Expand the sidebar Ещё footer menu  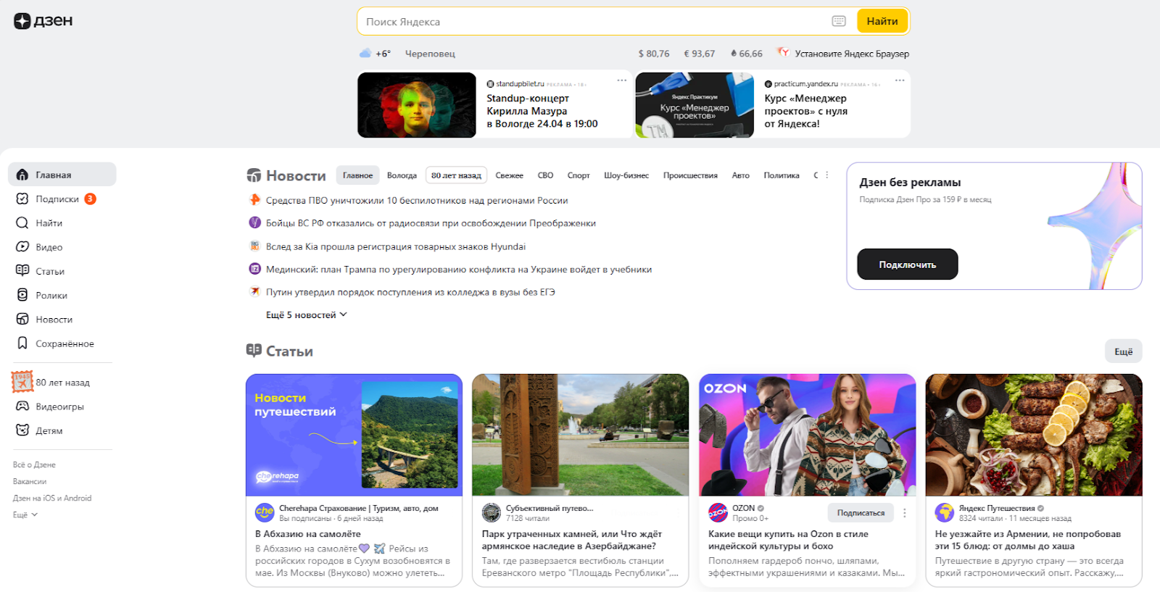point(25,514)
